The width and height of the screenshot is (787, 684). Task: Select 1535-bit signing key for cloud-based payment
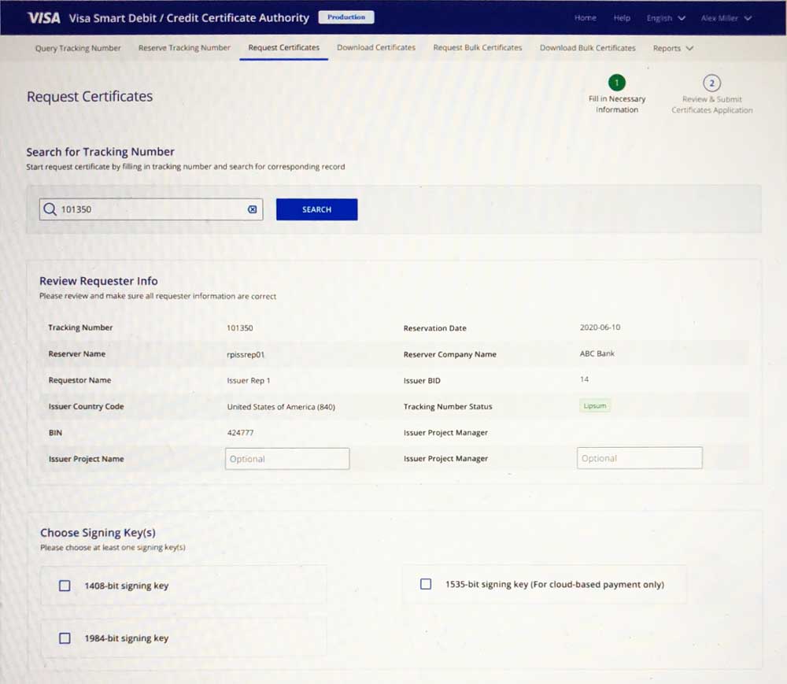pos(426,584)
